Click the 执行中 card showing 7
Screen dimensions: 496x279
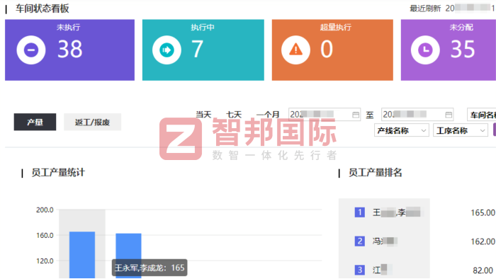pyautogui.click(x=203, y=50)
